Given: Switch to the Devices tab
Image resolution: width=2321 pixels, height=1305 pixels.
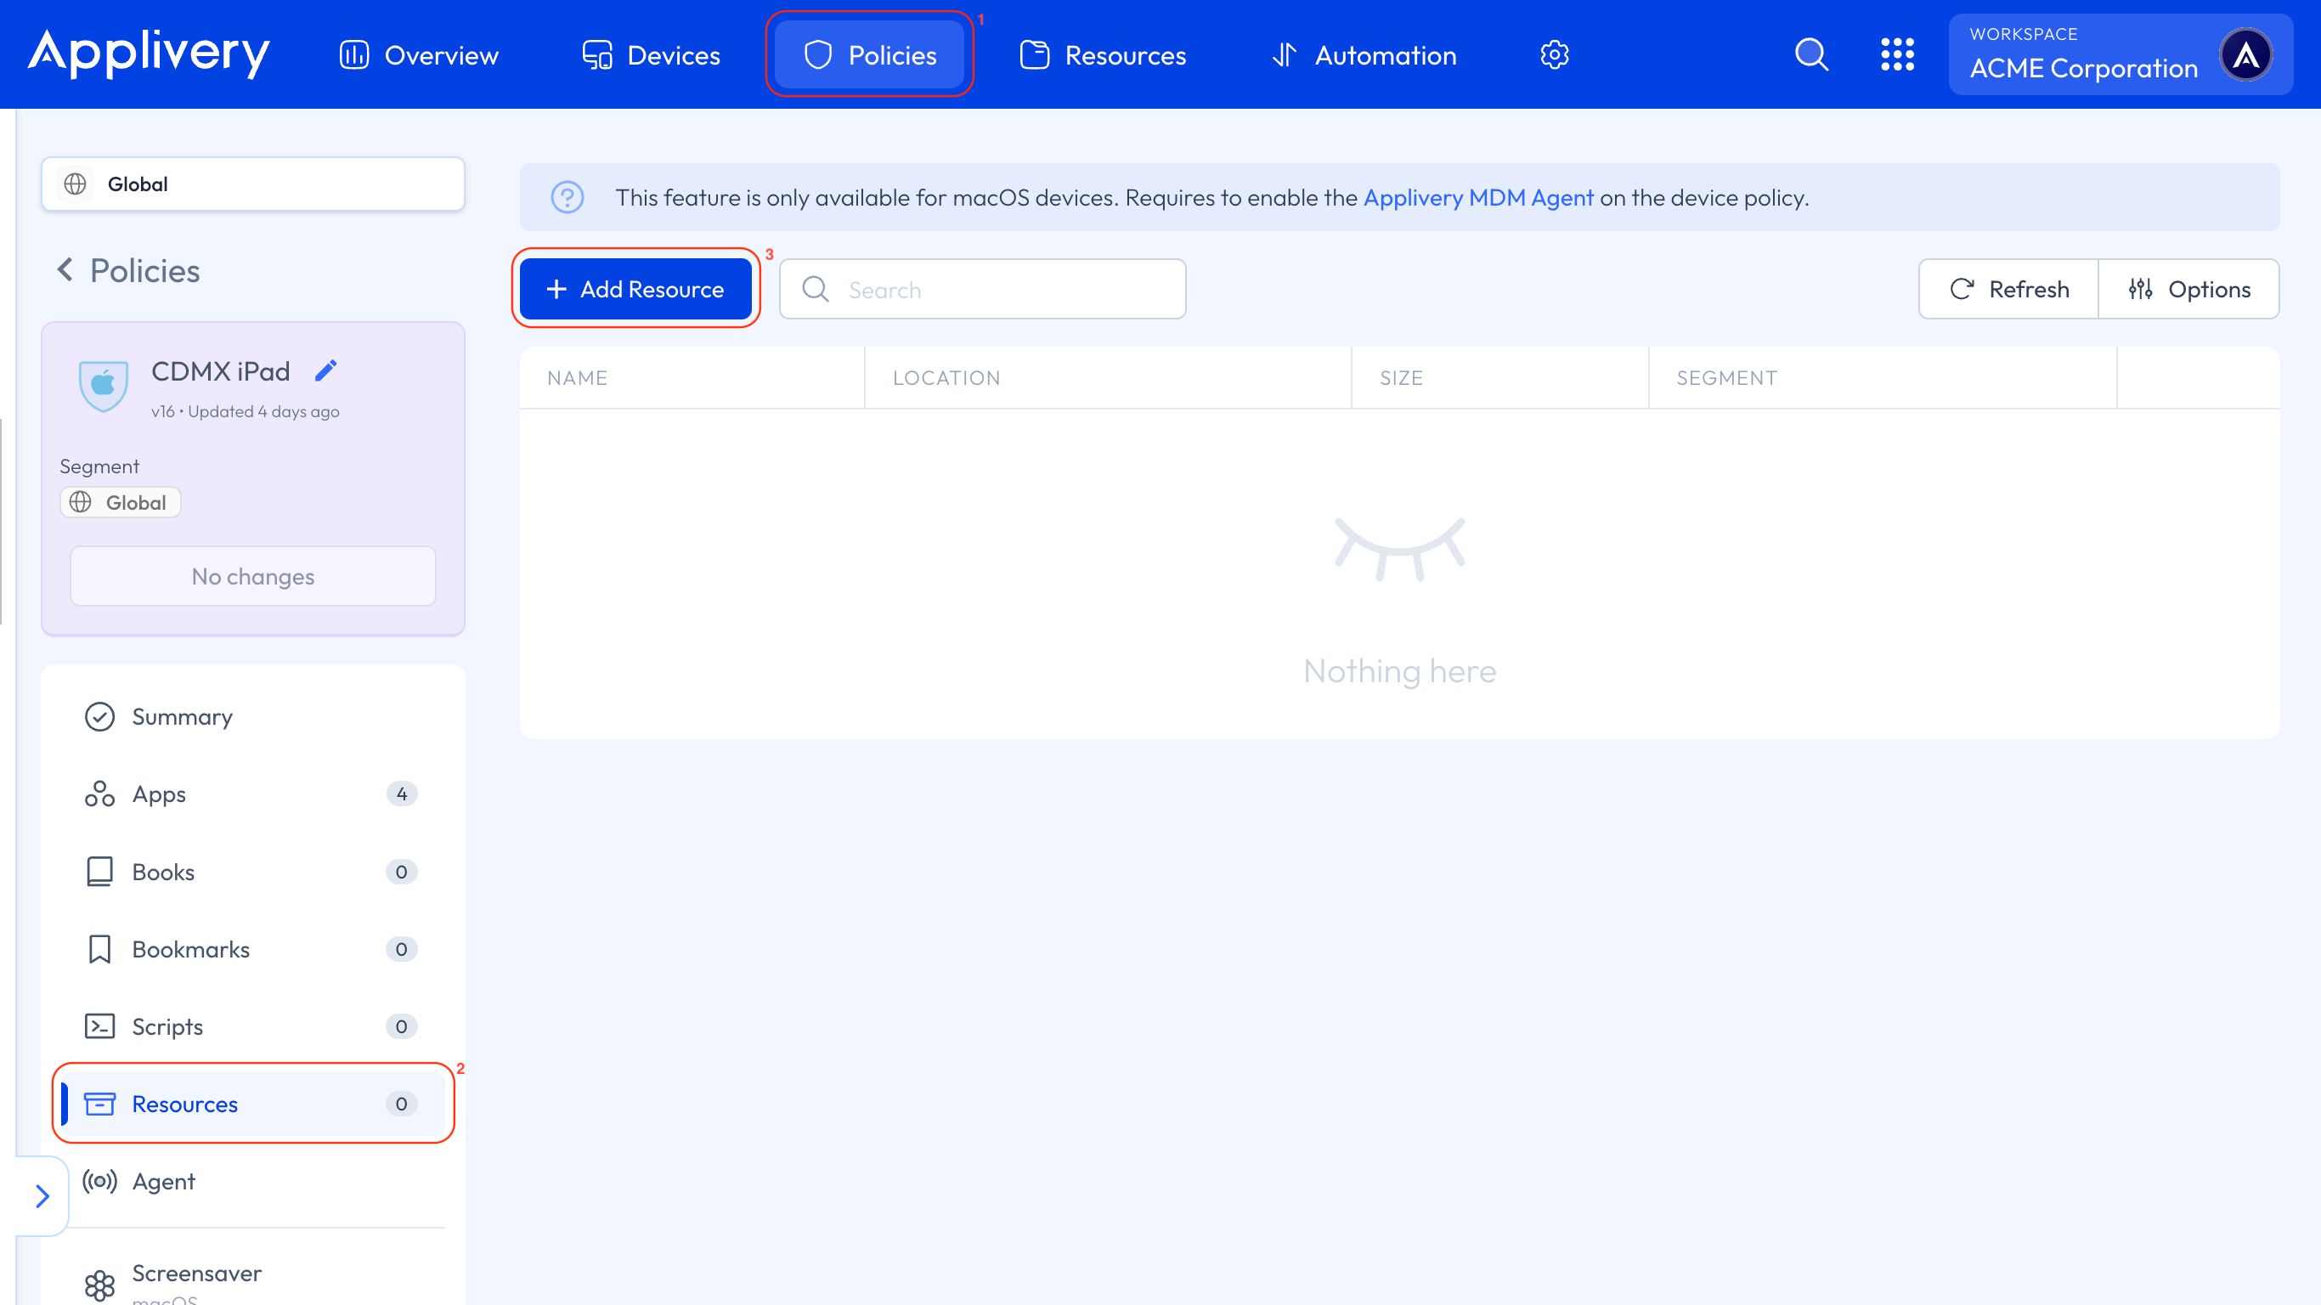Looking at the screenshot, I should click(651, 54).
